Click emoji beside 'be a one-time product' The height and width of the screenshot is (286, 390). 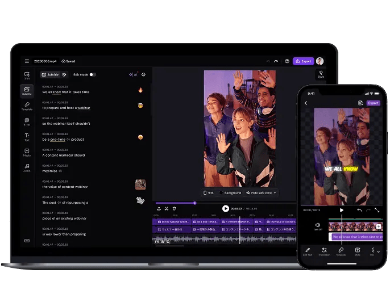pos(140,137)
